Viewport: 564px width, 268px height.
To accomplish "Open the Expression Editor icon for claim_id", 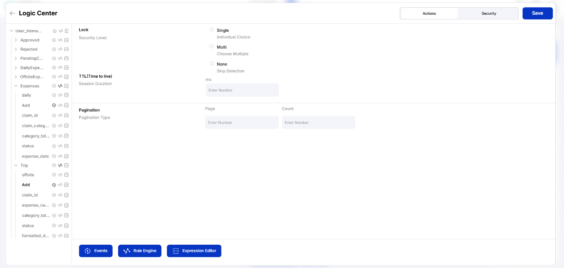I will [x=67, y=115].
